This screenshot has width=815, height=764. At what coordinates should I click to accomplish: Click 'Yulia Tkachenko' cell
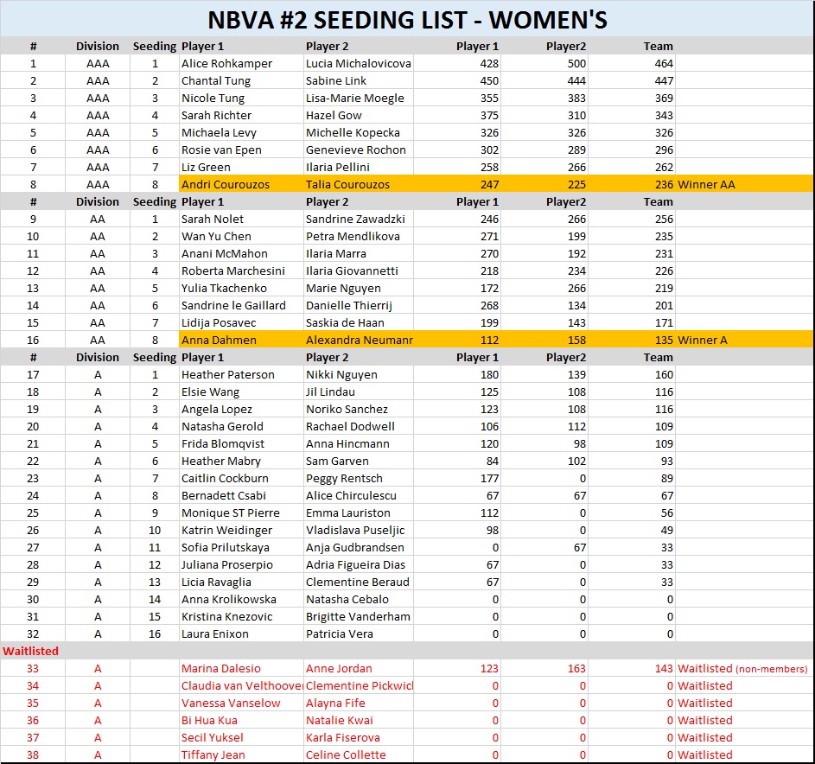[241, 288]
